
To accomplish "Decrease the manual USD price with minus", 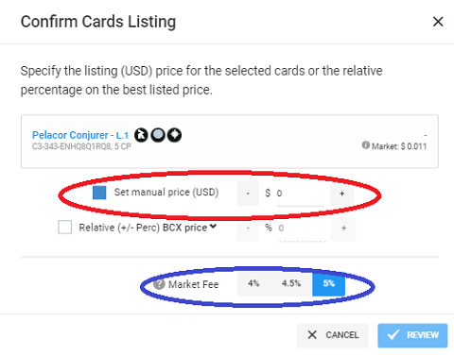I will coord(248,194).
